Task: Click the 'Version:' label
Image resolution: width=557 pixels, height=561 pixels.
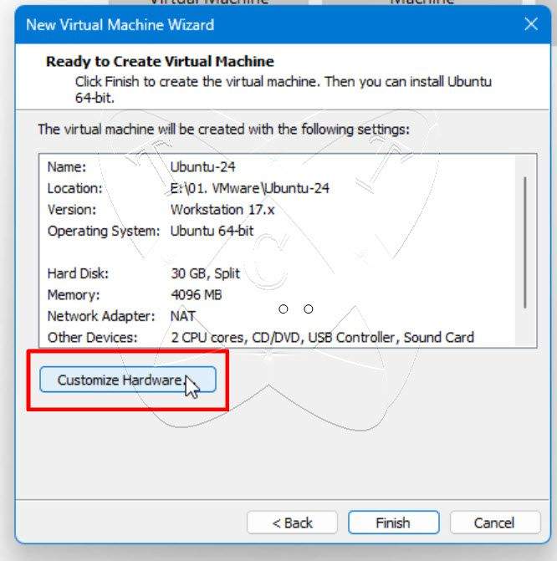Action: (72, 210)
